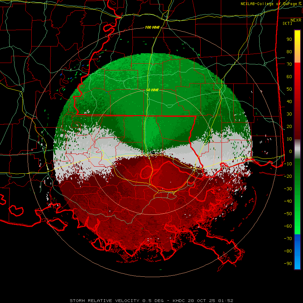Click the -20 value on velocity scale
This screenshot has height=303, width=303.
click(x=288, y=176)
